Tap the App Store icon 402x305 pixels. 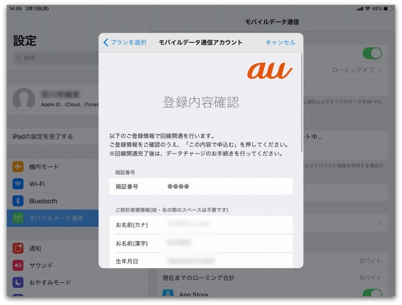[168, 293]
